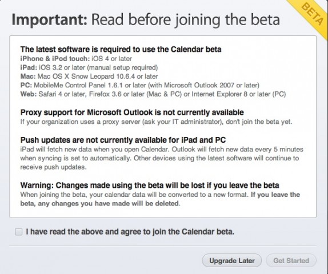Click the 'Web: Safari 4 or later' line
This screenshot has height=274, width=328.
pyautogui.click(x=153, y=94)
